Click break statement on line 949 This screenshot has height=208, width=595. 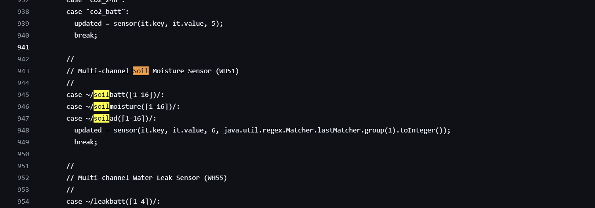click(x=86, y=142)
